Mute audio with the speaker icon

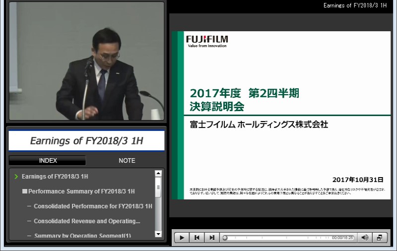(365, 238)
